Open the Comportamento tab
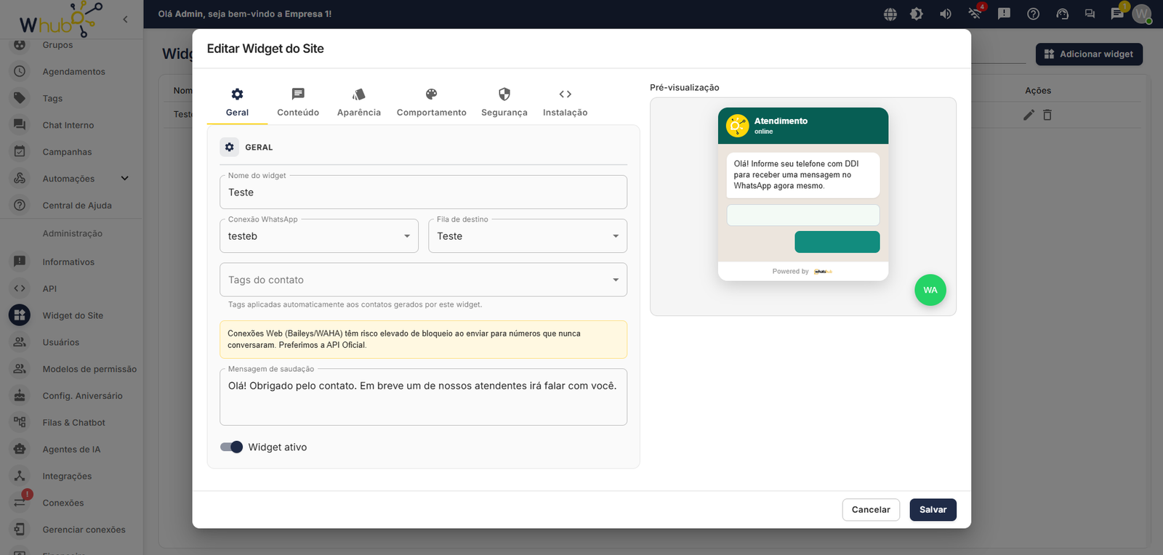This screenshot has height=555, width=1163. [432, 102]
